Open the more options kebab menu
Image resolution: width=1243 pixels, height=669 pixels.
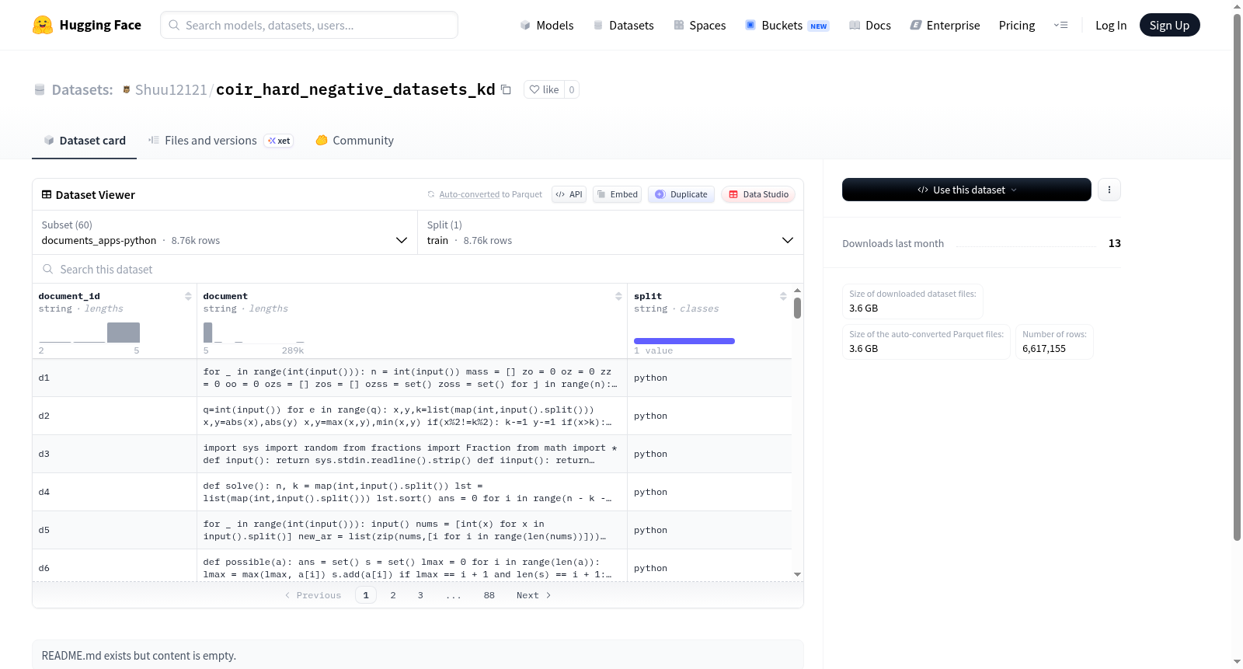tap(1109, 190)
